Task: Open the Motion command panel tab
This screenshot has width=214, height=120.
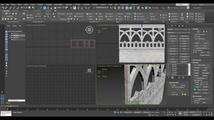Action: 179,26
